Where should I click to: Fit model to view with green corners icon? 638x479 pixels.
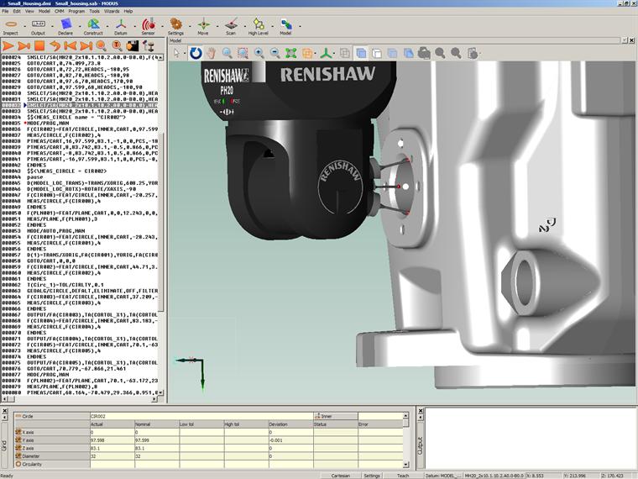pos(291,53)
